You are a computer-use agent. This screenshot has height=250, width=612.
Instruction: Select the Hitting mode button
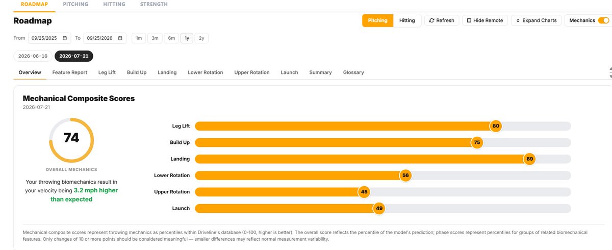[407, 20]
